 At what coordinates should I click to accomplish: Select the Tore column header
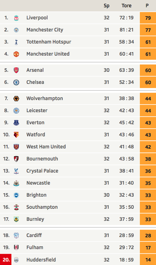[x=127, y=6]
